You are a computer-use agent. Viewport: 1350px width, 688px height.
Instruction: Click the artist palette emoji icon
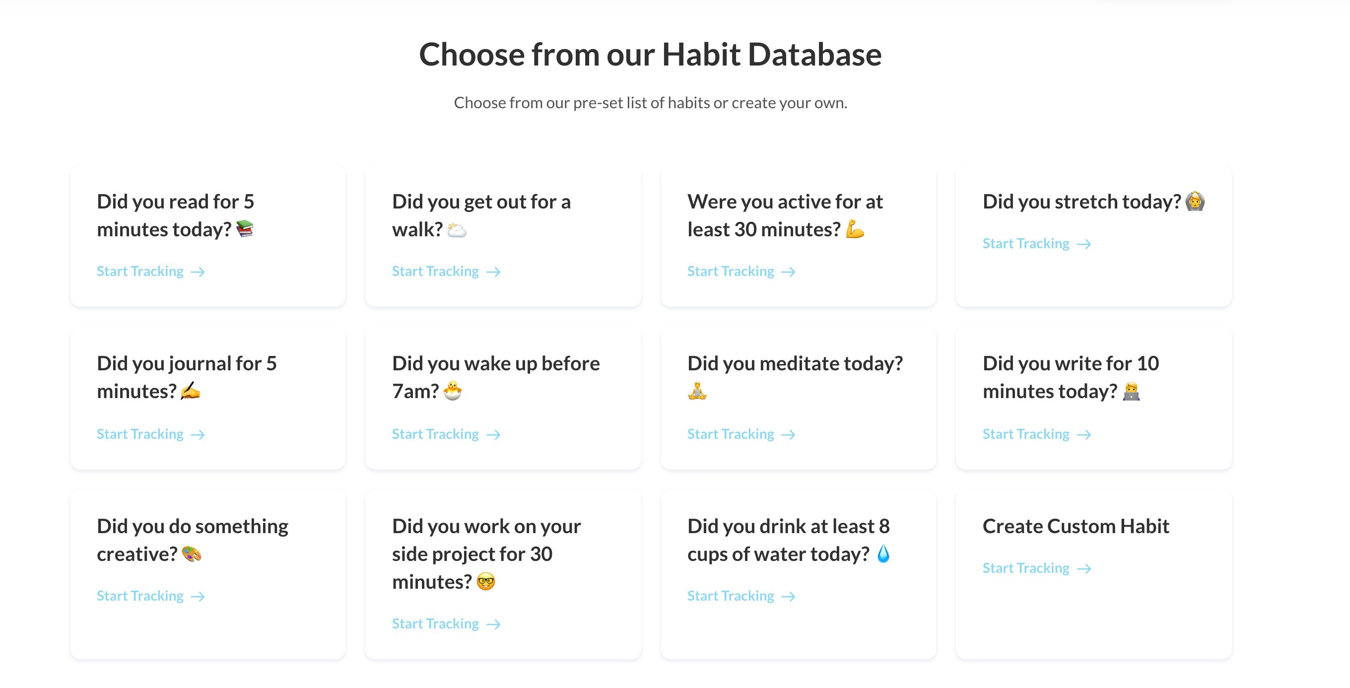coord(191,554)
